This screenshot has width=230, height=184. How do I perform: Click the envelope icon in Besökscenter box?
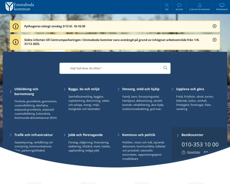206,152
